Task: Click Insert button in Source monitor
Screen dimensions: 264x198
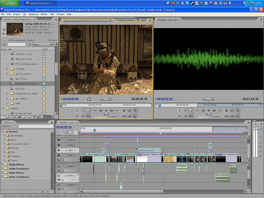Action: [x=124, y=116]
